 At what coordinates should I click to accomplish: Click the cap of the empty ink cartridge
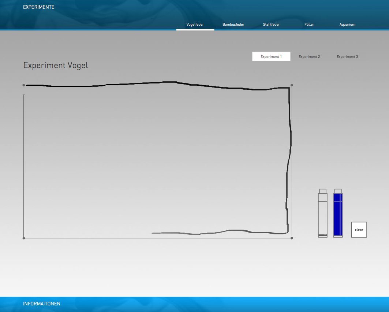(x=322, y=191)
